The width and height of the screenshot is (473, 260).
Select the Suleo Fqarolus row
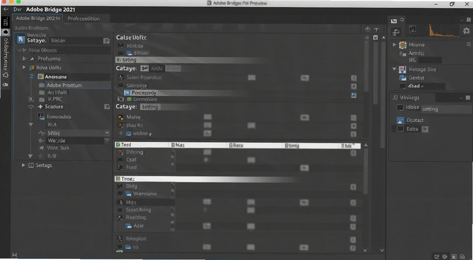click(x=237, y=77)
